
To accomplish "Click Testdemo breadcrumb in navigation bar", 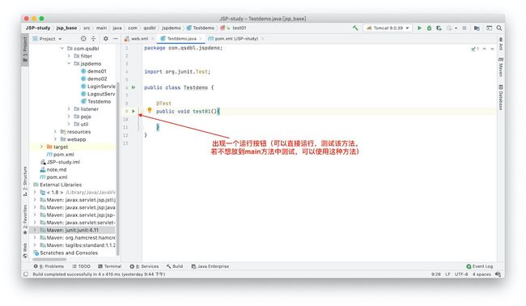I will (201, 28).
